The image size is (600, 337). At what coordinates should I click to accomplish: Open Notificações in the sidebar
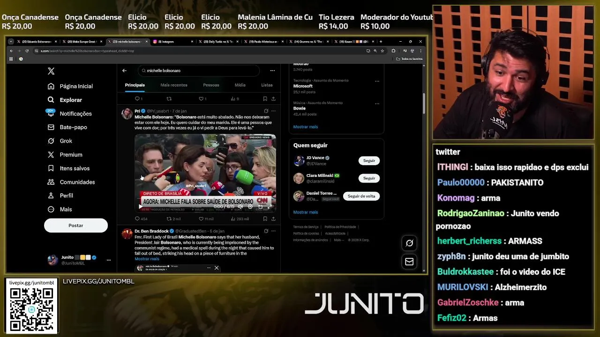69,113
